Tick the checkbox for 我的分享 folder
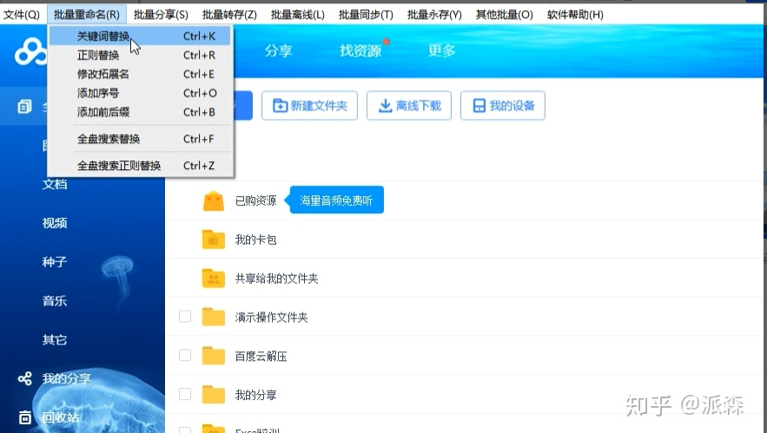This screenshot has width=767, height=433. point(185,394)
